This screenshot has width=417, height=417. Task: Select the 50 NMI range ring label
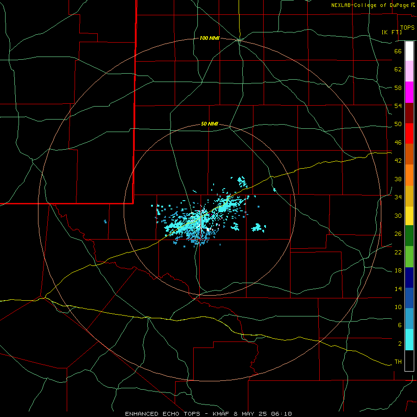tap(209, 124)
